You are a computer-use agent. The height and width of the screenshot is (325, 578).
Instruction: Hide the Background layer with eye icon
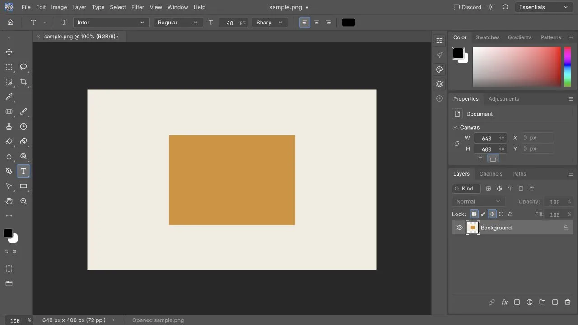pyautogui.click(x=460, y=227)
